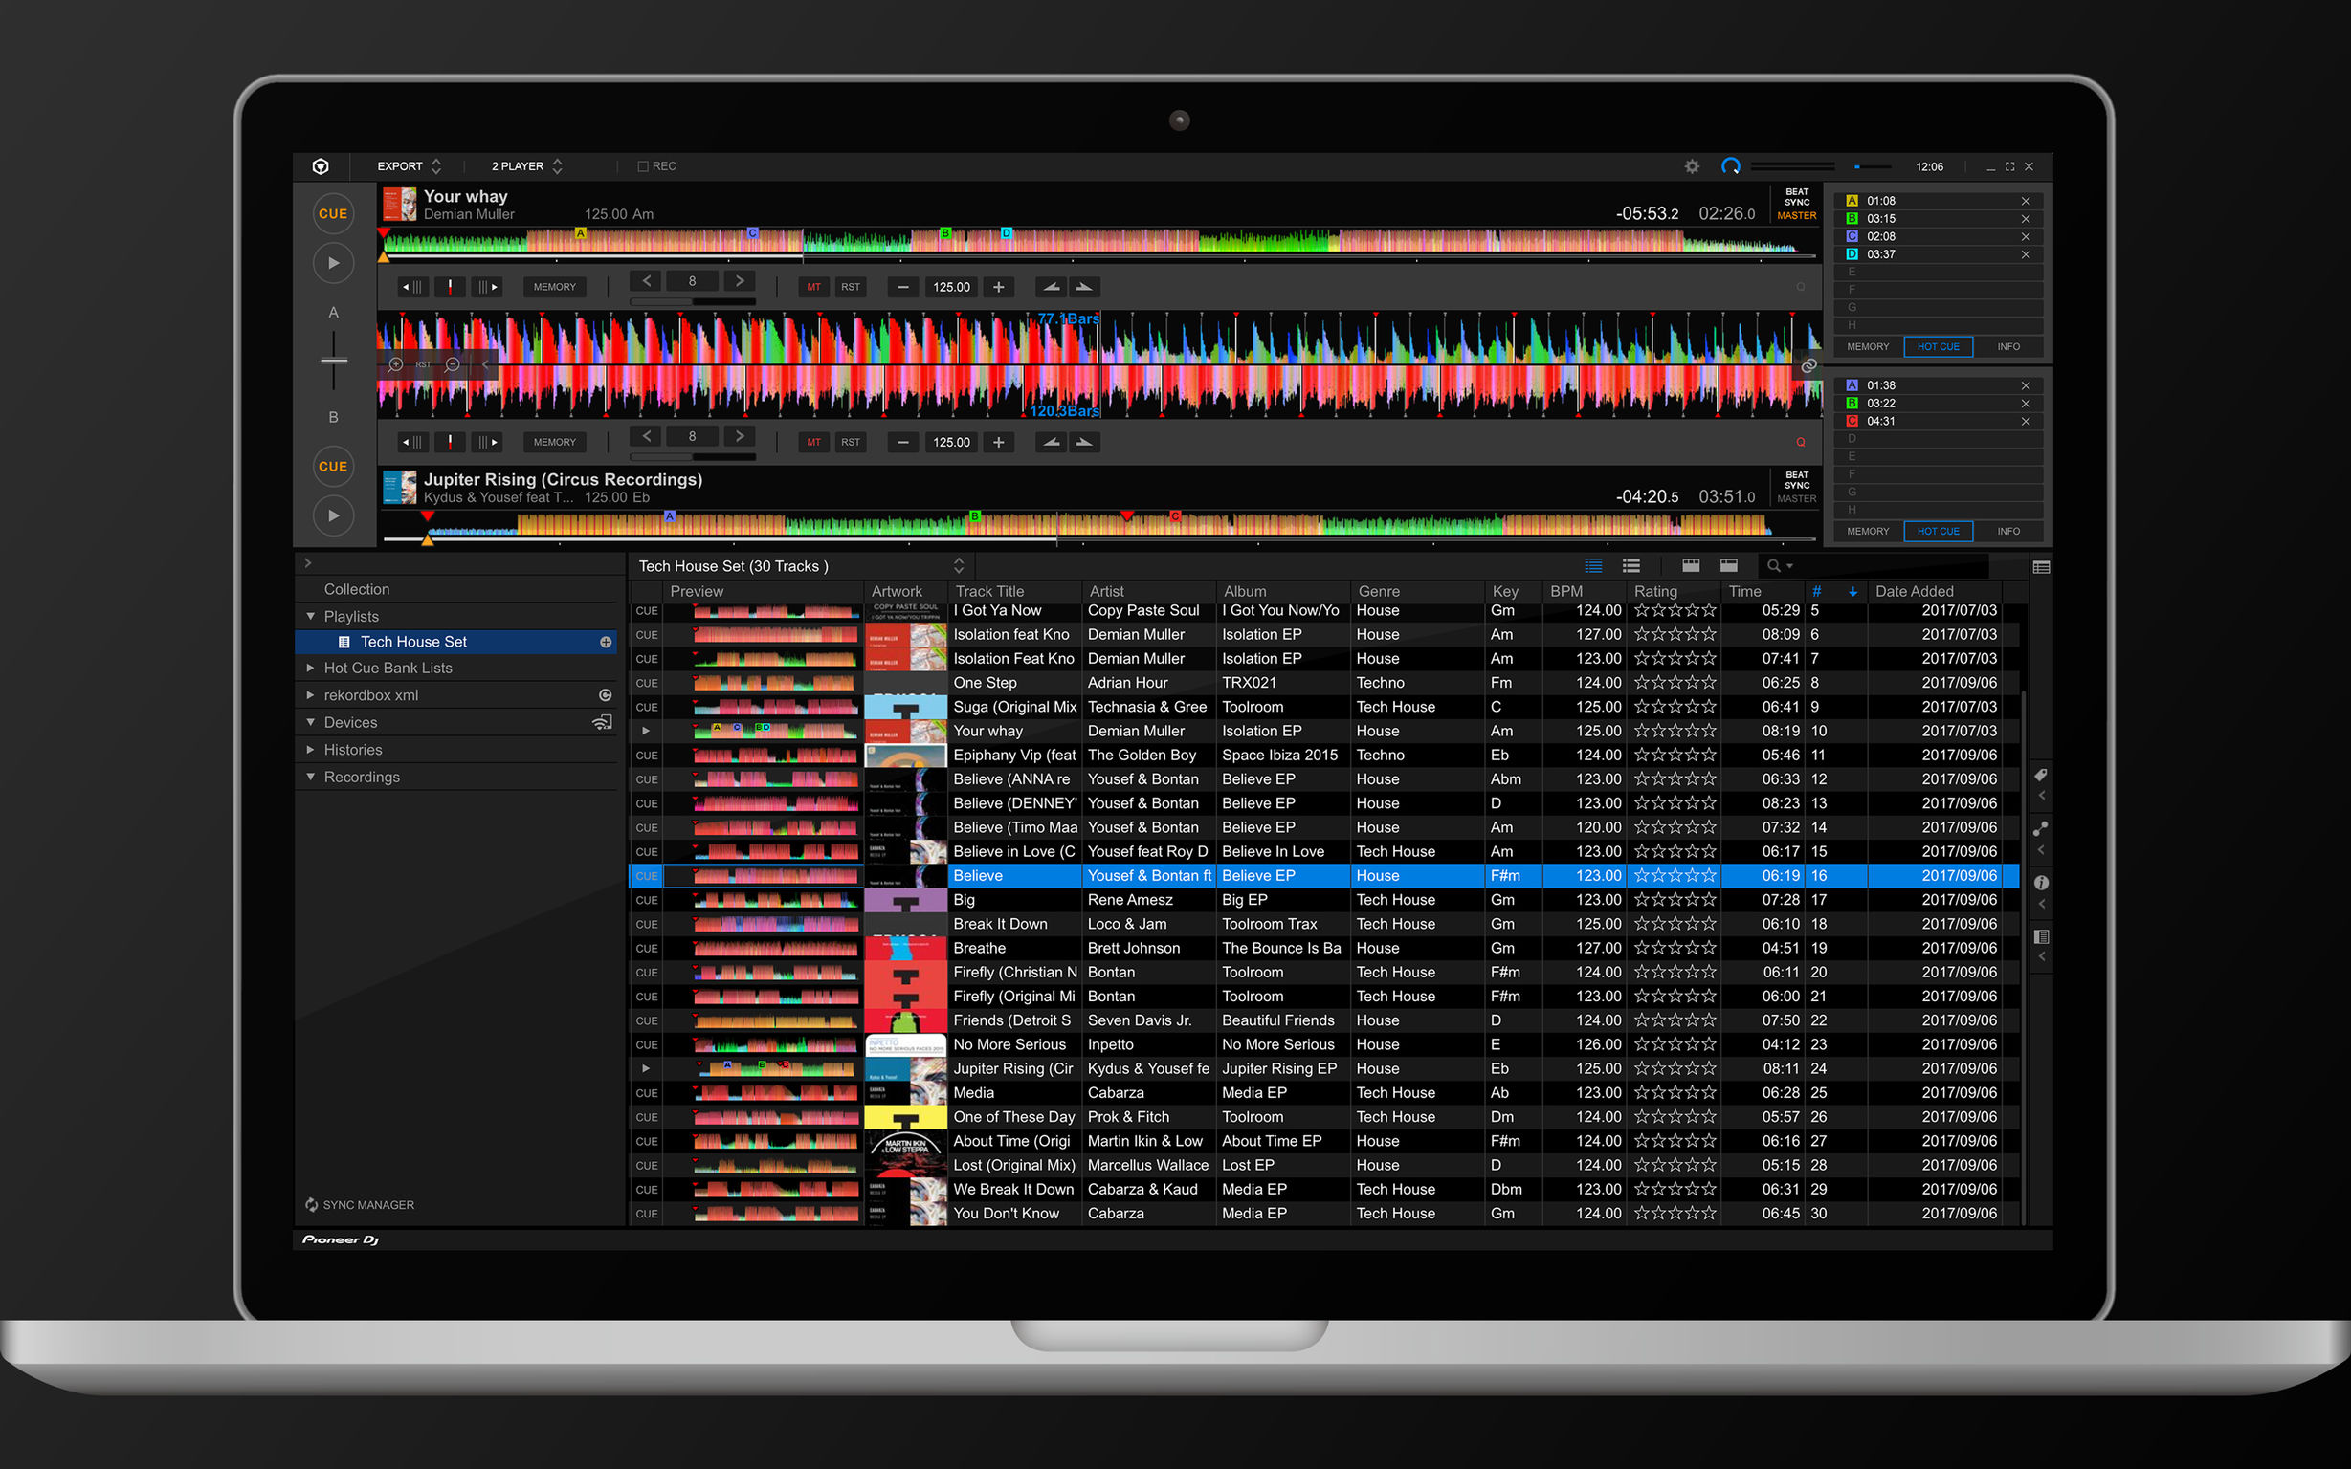
Task: Jump to next cue on top deck
Action: (487, 287)
